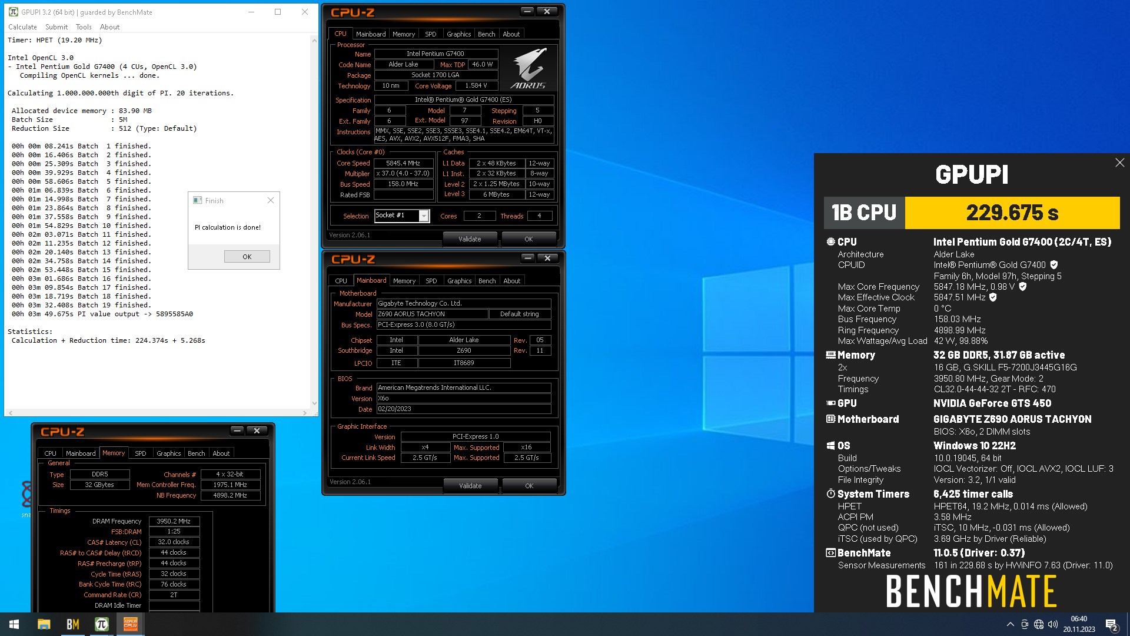1130x636 pixels.
Task: Open the volume control in system tray
Action: 1053,624
